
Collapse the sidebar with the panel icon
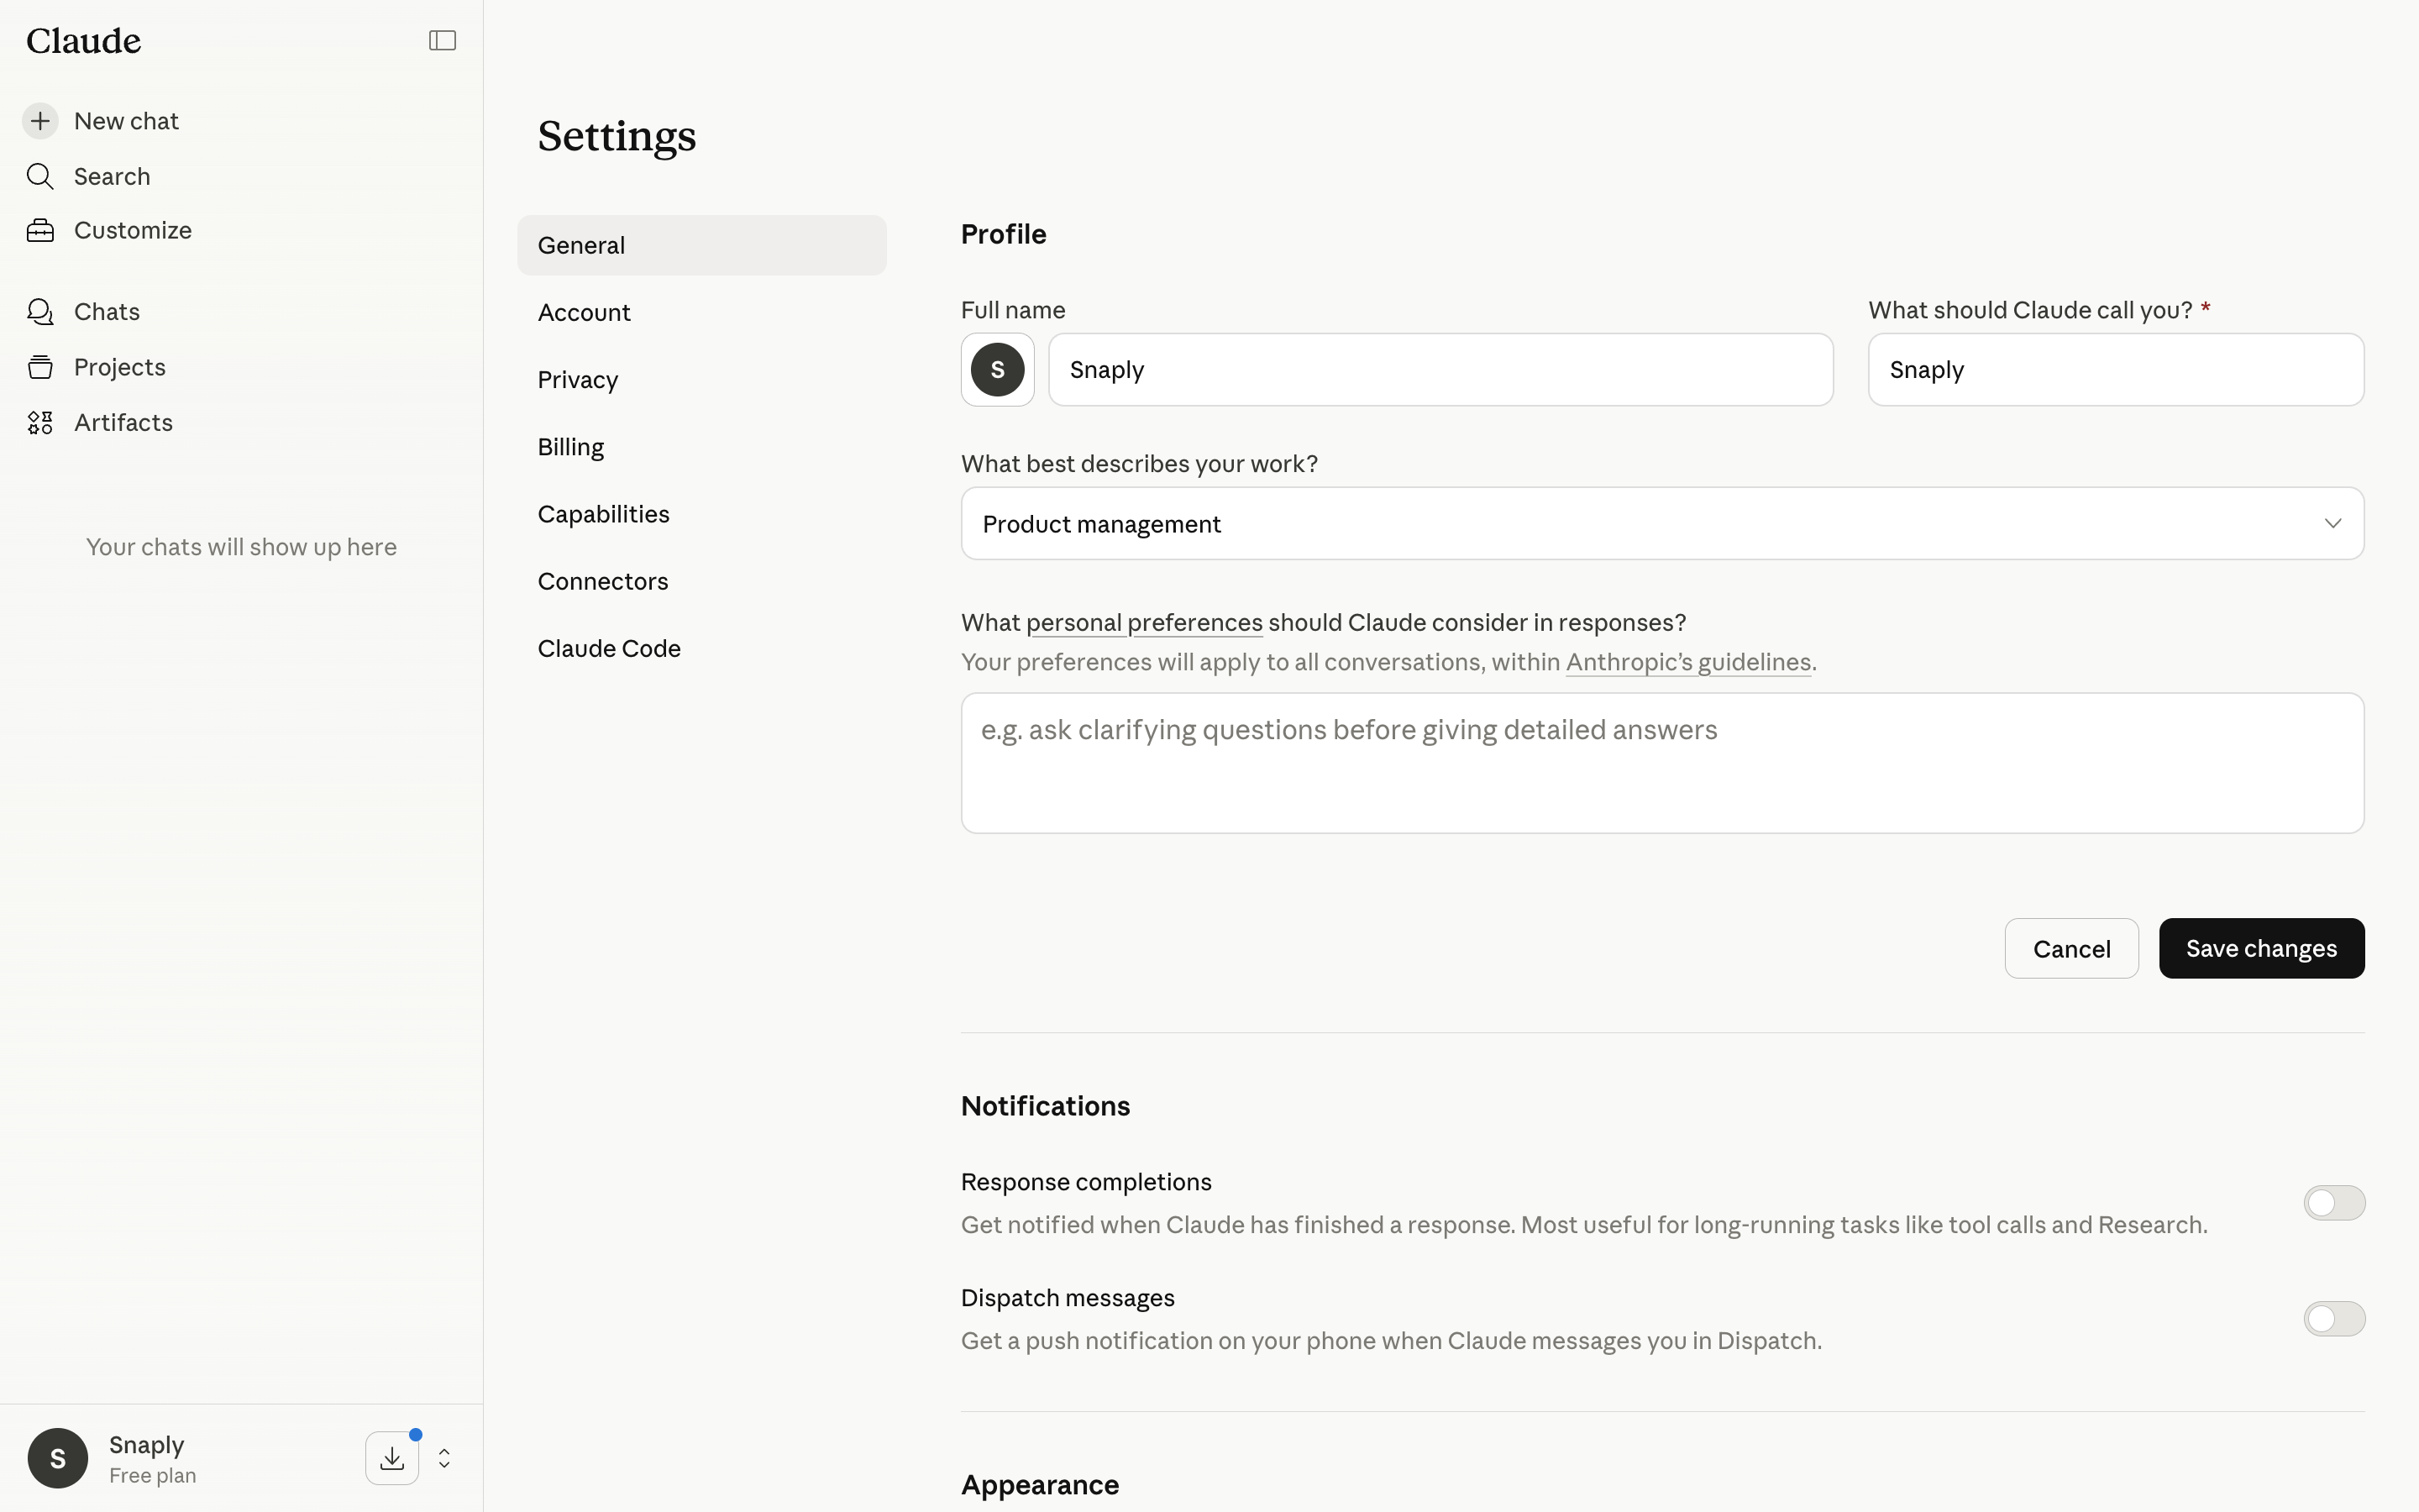click(x=442, y=40)
